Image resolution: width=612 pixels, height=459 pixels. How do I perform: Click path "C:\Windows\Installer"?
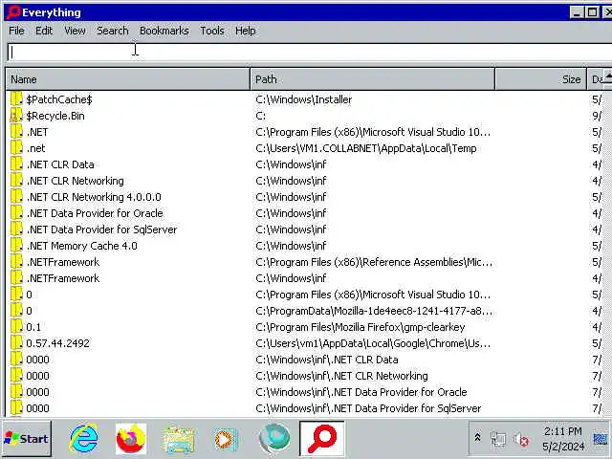coord(304,99)
